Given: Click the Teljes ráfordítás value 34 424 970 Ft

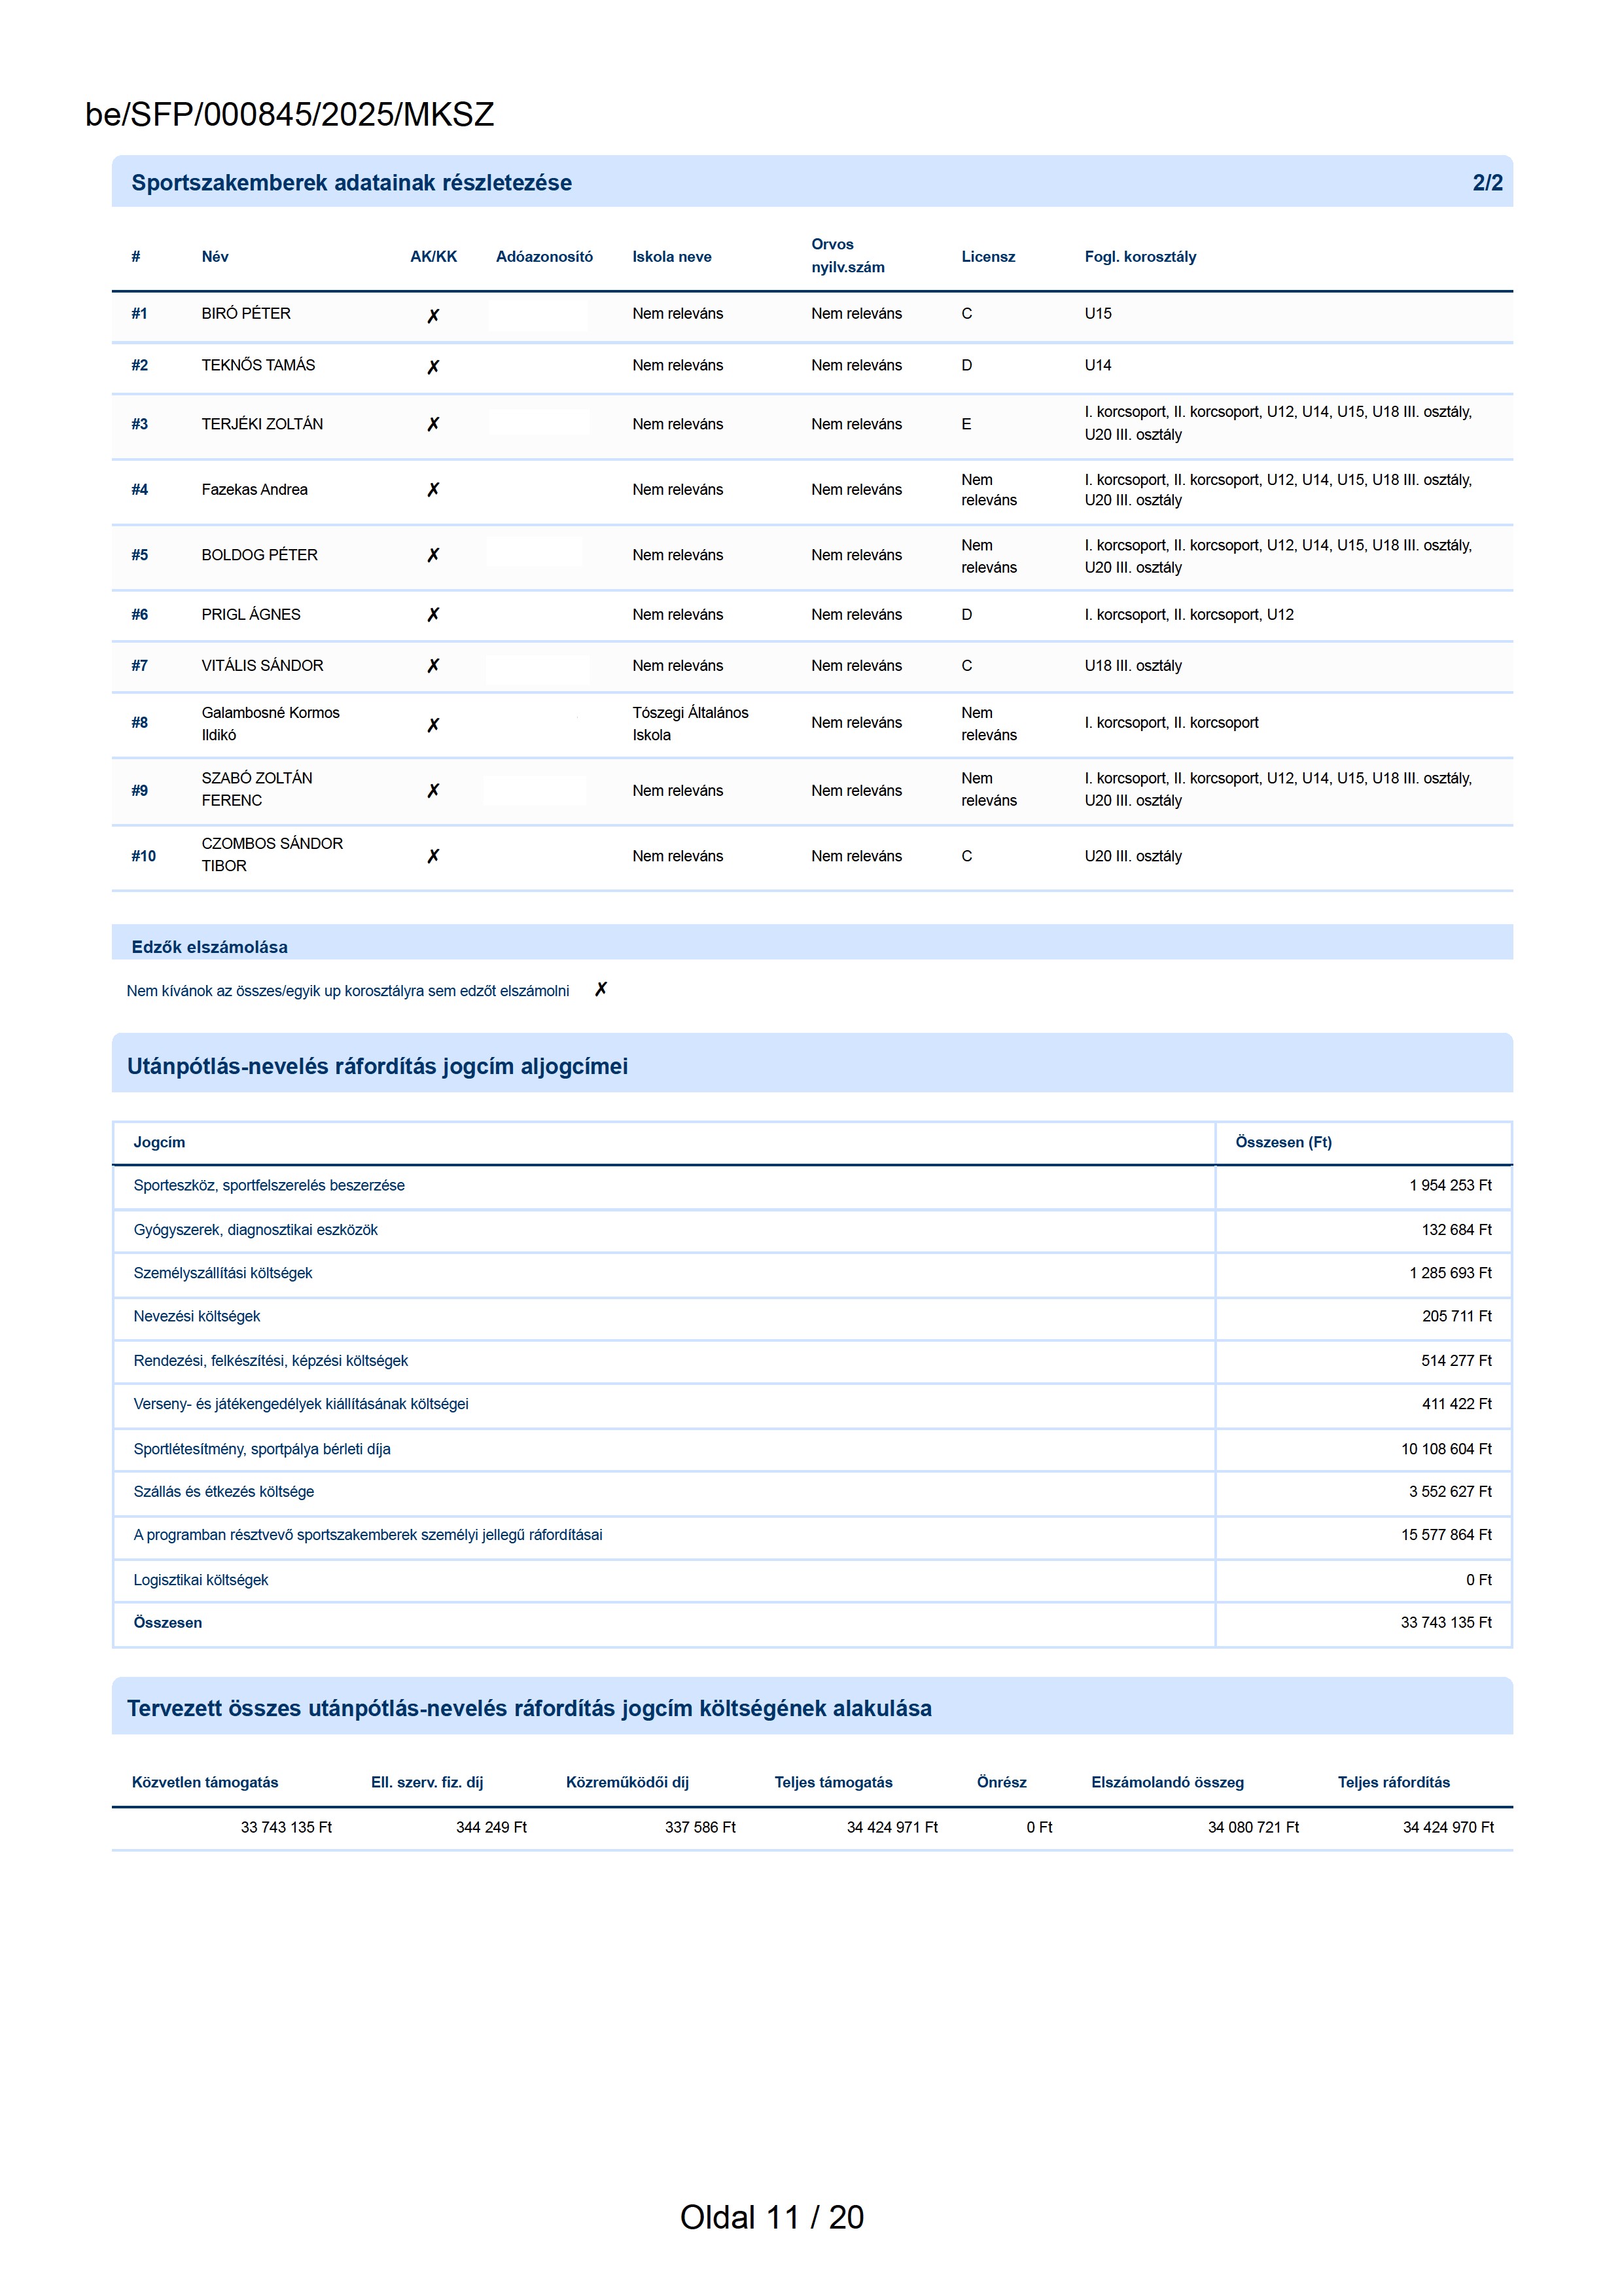Looking at the screenshot, I should (1447, 1827).
